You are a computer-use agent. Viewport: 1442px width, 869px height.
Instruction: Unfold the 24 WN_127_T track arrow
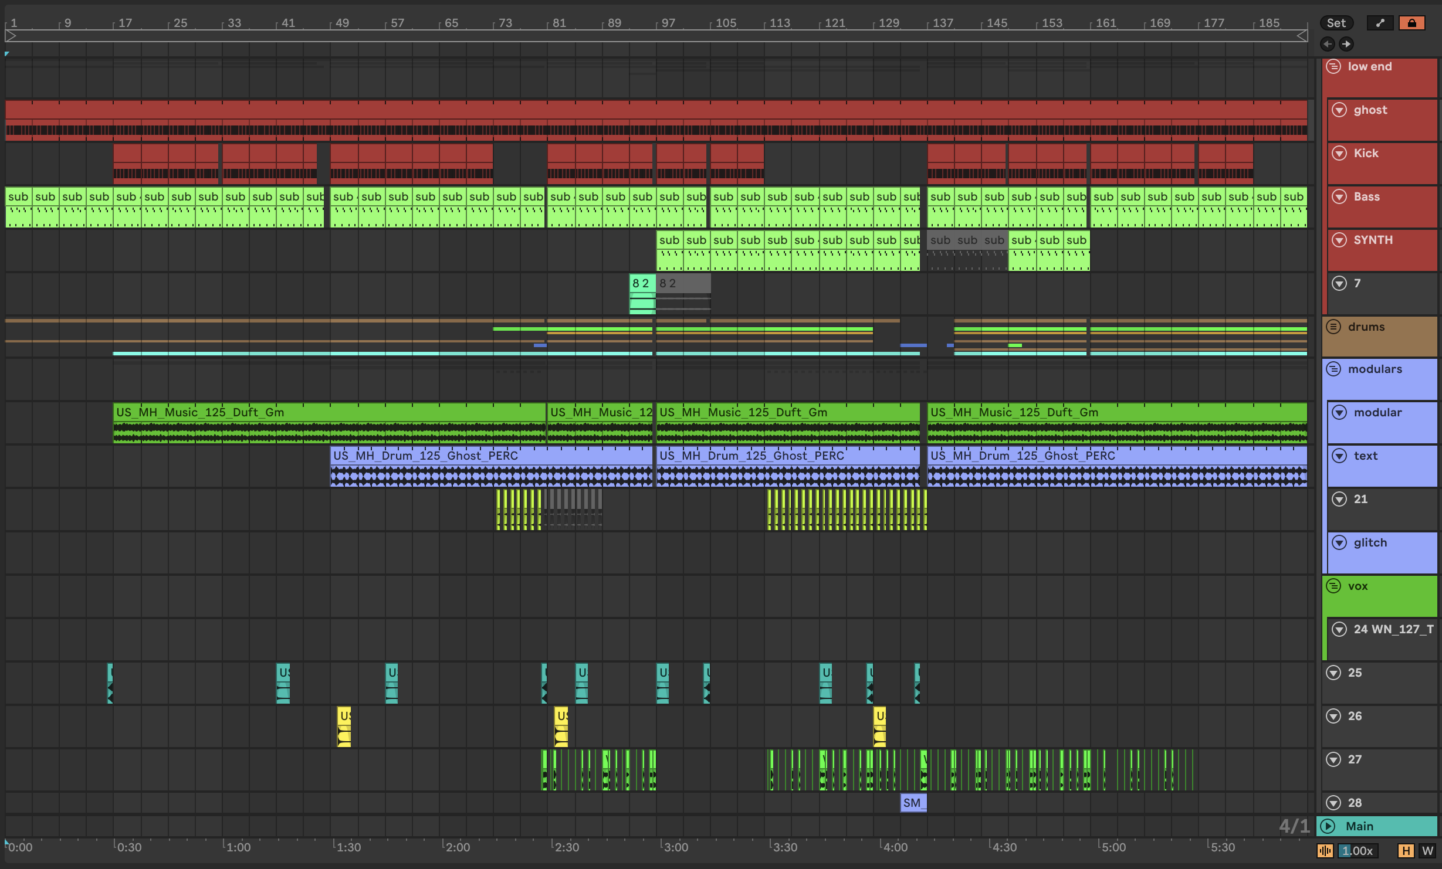1339,629
